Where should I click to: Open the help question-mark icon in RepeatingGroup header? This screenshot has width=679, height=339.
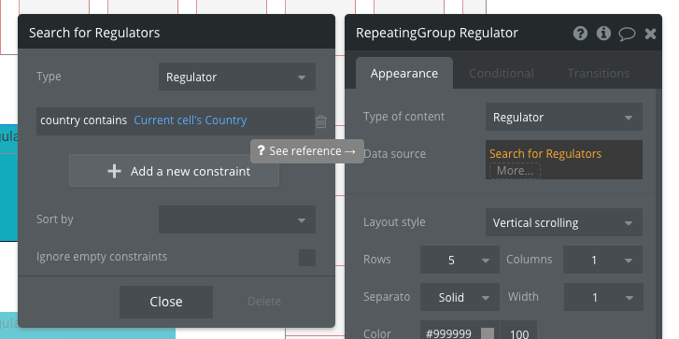click(x=580, y=34)
